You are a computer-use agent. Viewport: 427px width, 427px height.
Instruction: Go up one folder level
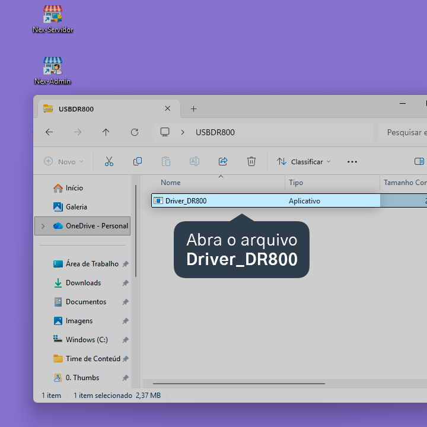coord(106,132)
